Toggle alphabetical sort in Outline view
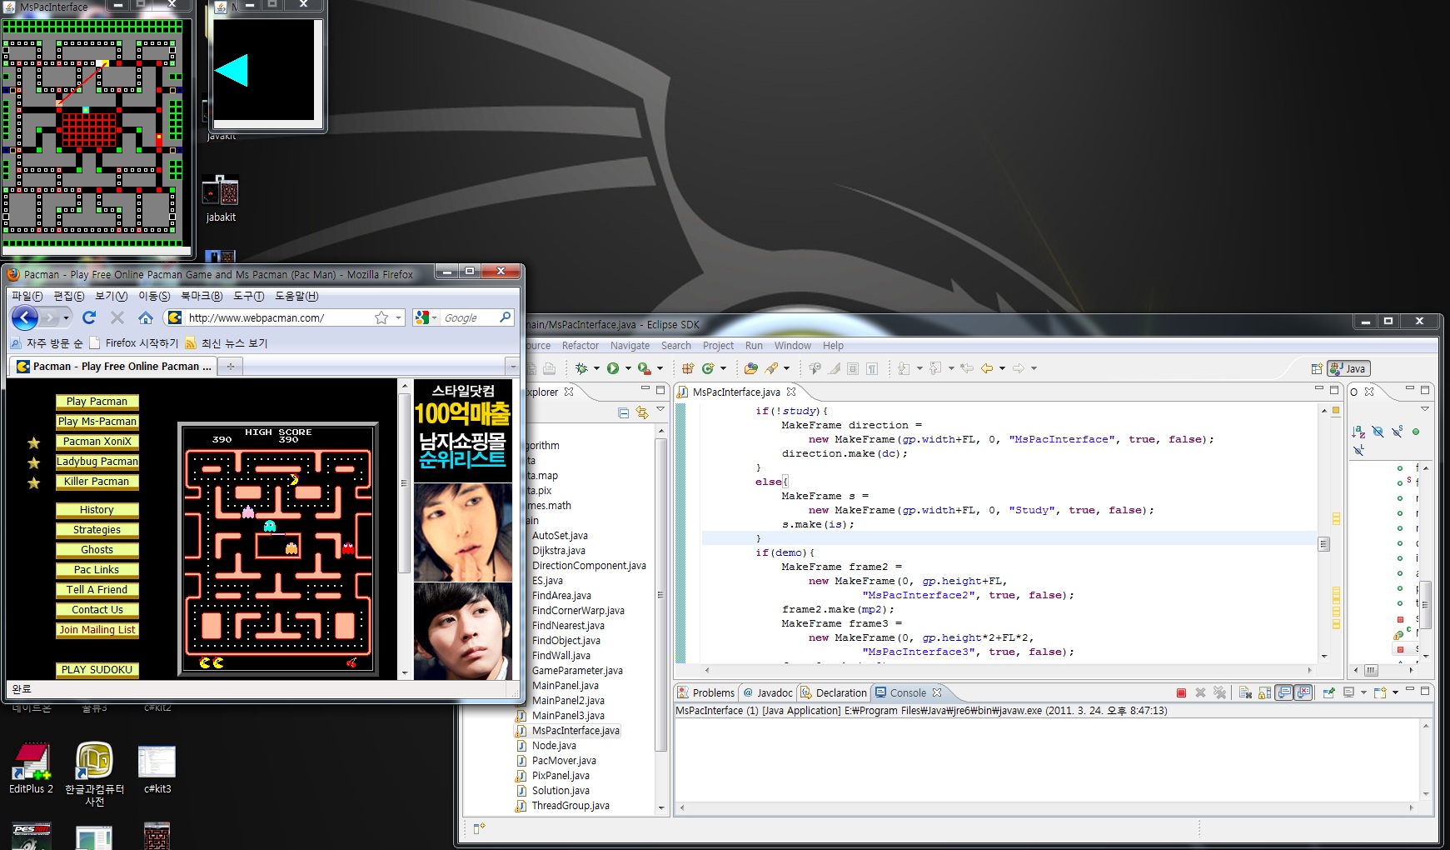The image size is (1450, 850). (1358, 432)
